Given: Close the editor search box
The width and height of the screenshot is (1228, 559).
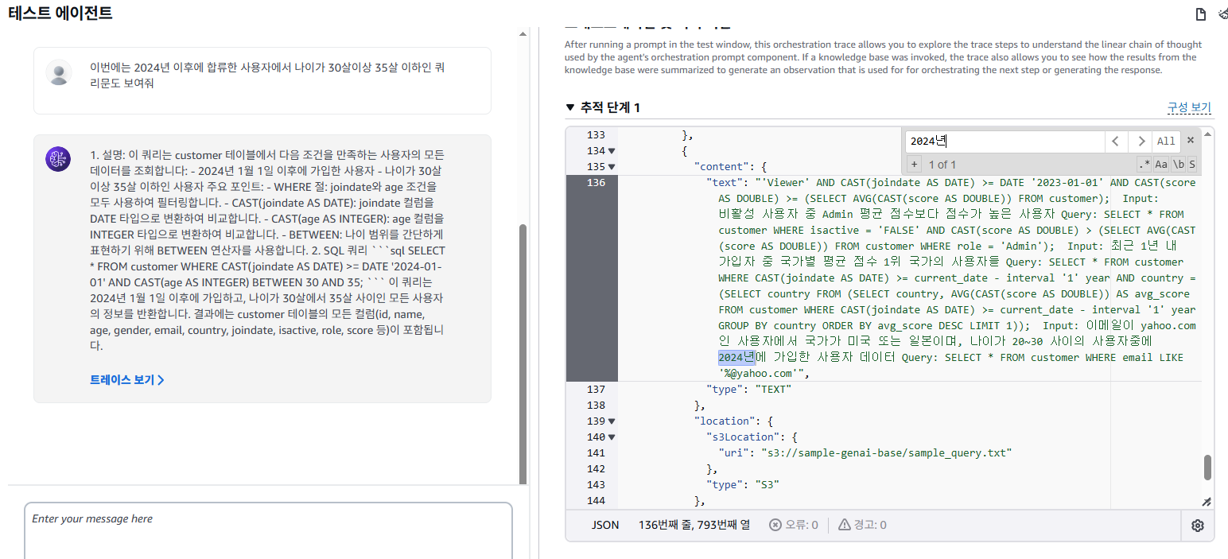Looking at the screenshot, I should coord(1191,140).
